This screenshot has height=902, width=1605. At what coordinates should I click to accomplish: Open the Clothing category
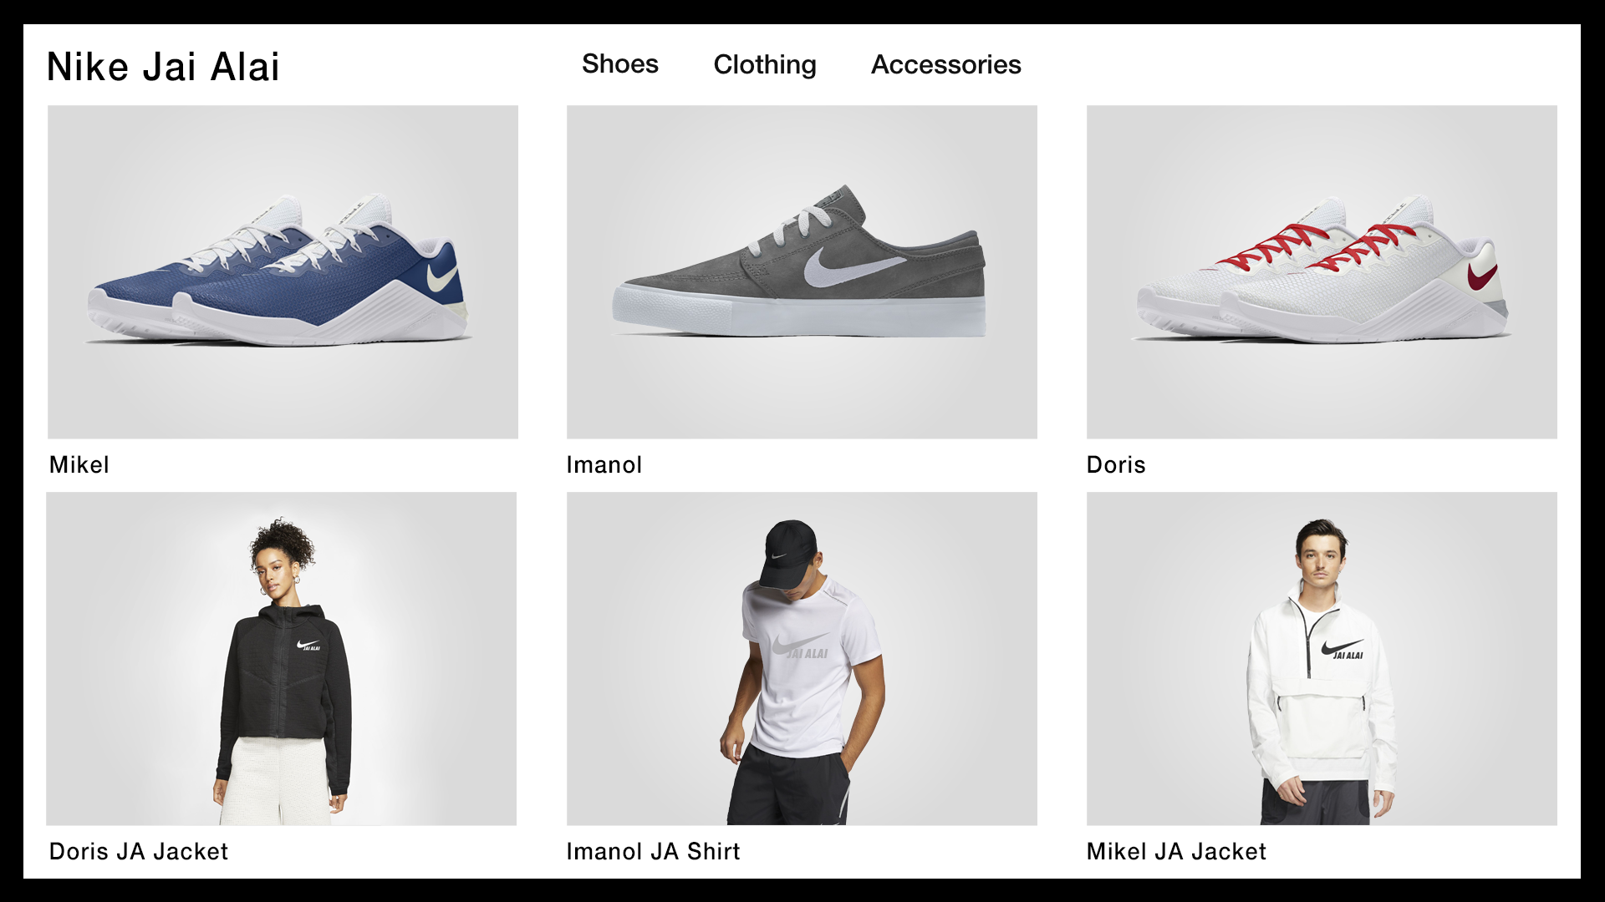click(x=765, y=64)
